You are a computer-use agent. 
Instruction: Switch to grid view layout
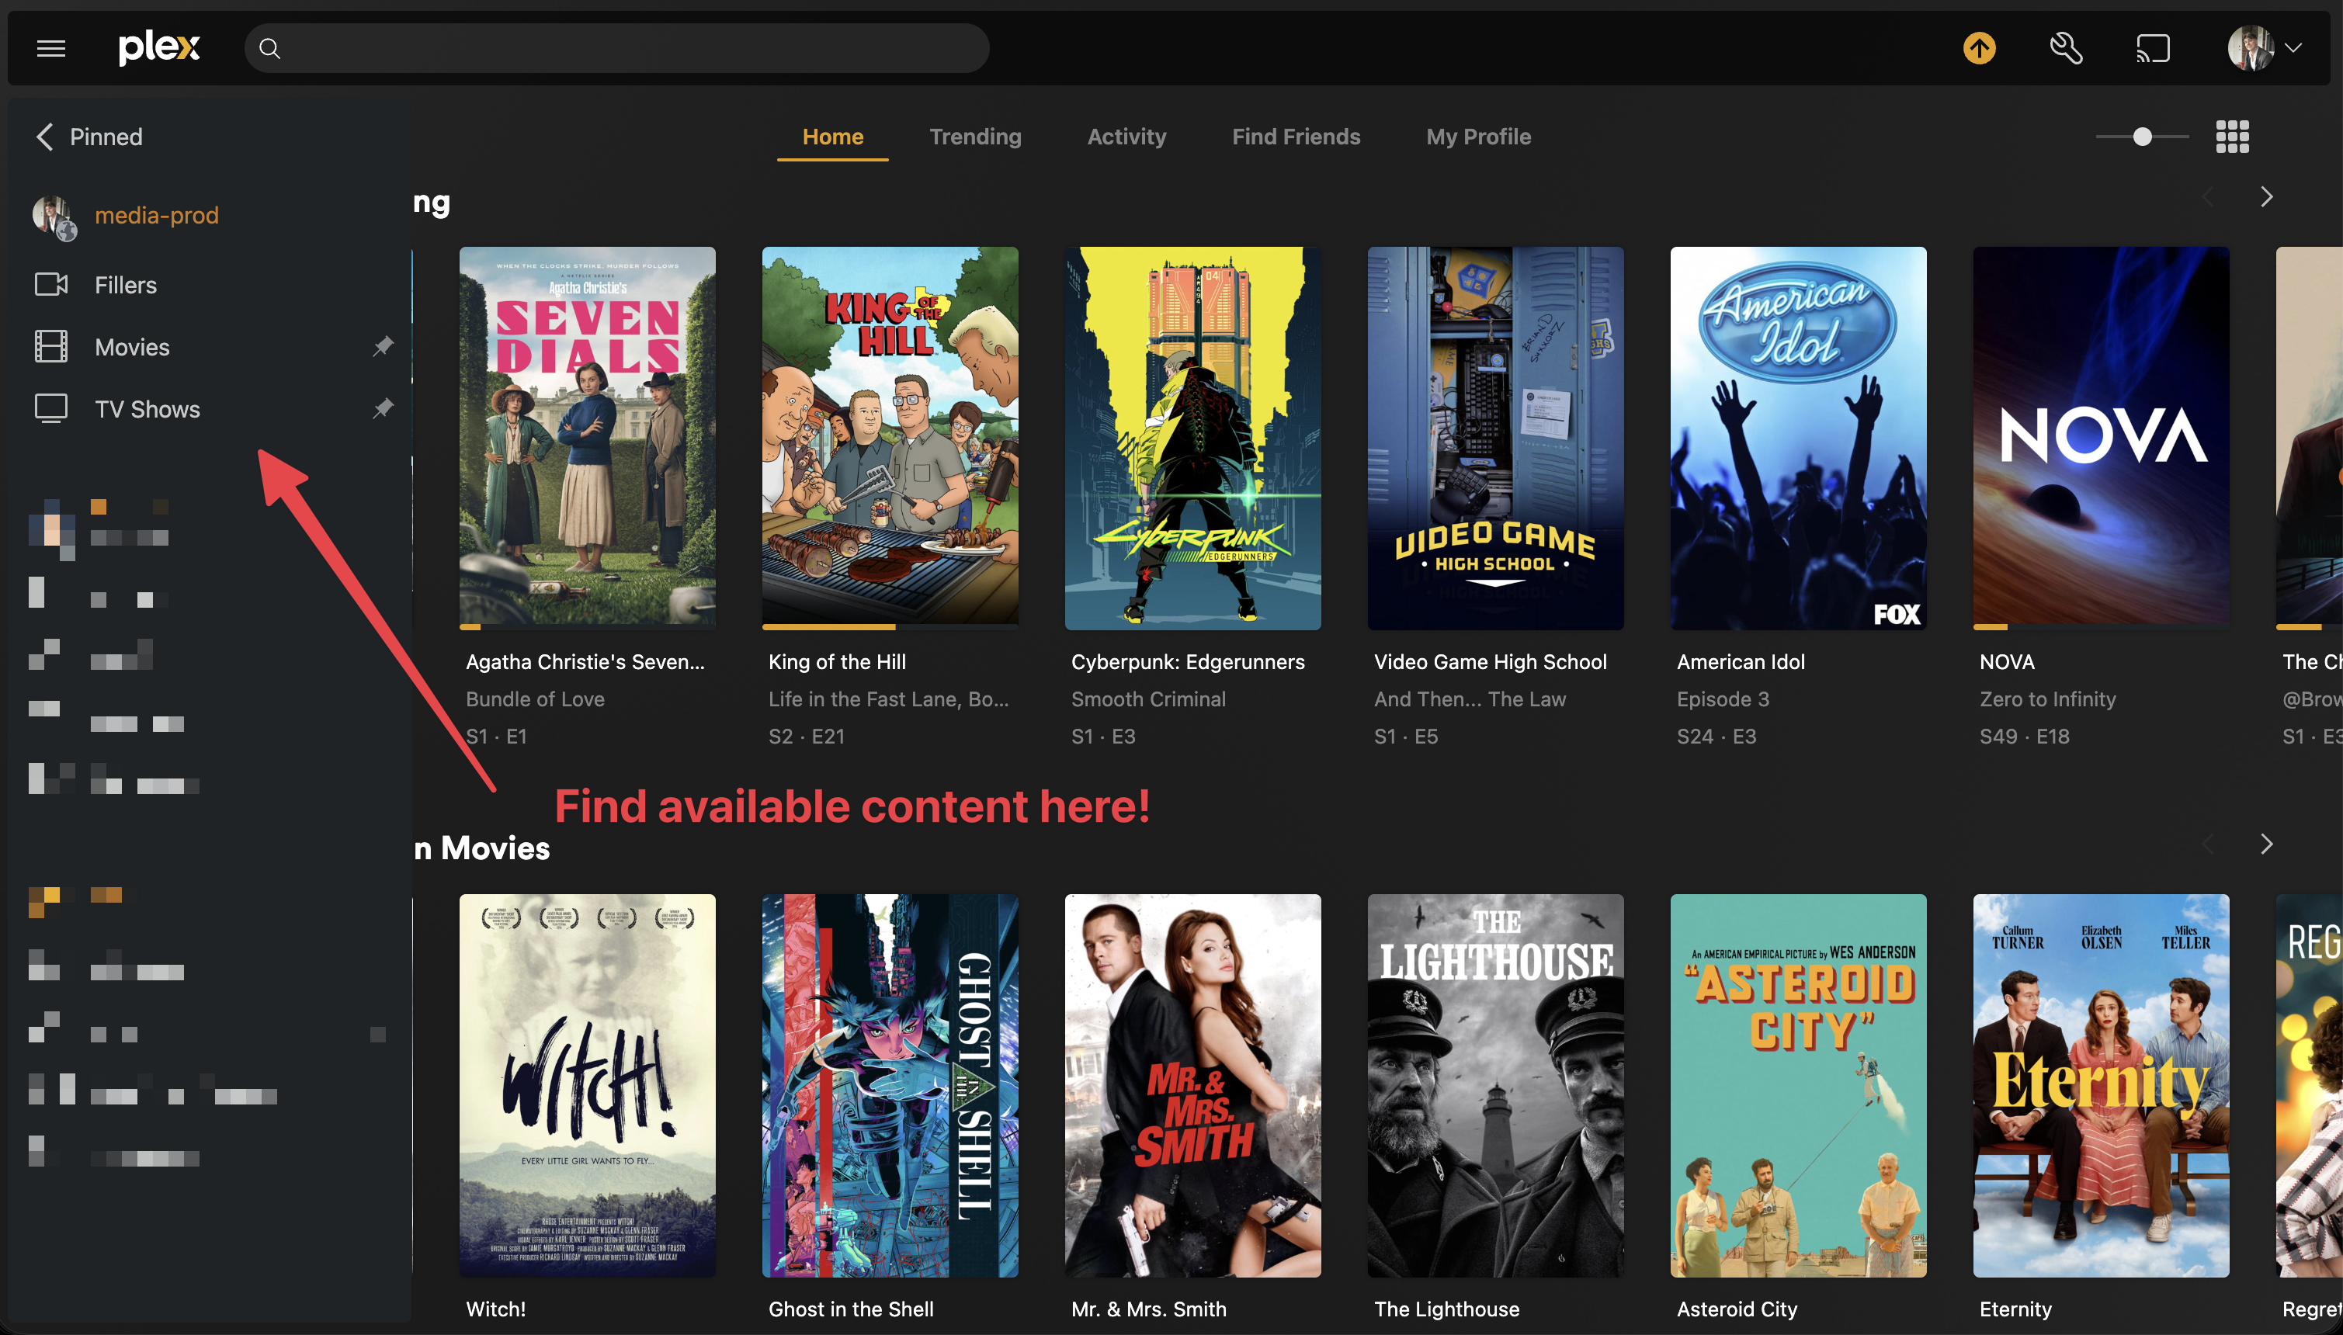pos(2232,136)
